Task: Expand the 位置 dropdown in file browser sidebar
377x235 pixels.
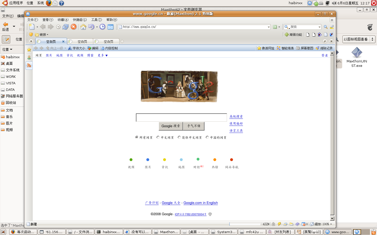Action: [x=7, y=49]
